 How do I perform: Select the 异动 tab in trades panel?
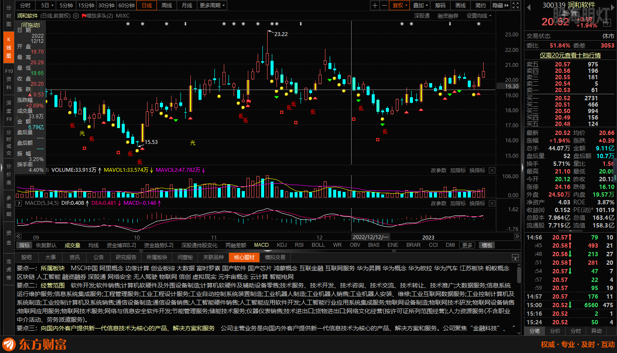tap(596, 331)
